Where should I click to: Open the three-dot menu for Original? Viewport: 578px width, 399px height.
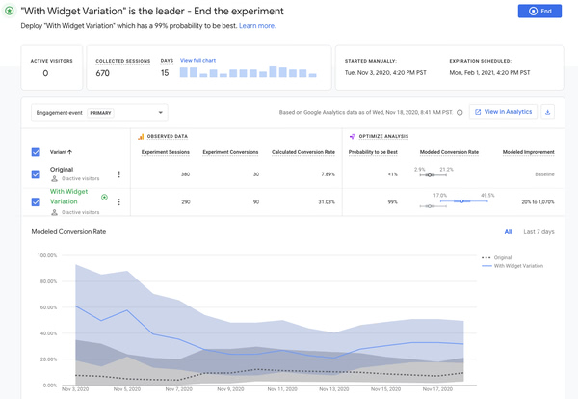118,174
